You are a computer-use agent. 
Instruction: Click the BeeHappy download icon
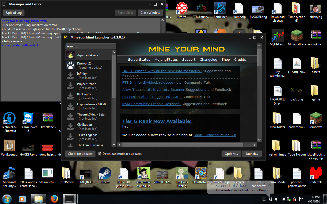[x=71, y=96]
